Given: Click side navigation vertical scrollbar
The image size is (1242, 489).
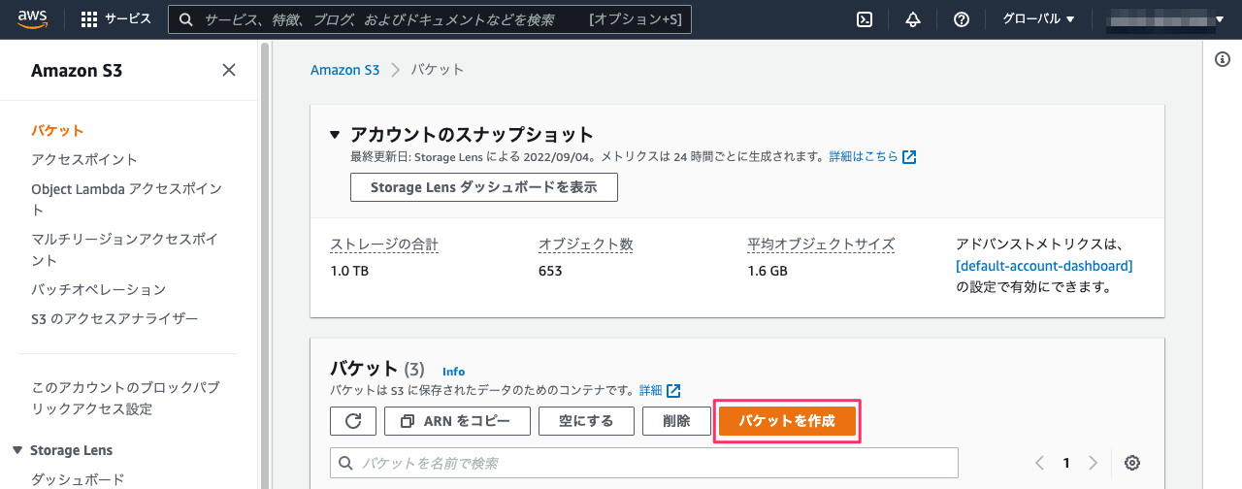Looking at the screenshot, I should (265, 262).
